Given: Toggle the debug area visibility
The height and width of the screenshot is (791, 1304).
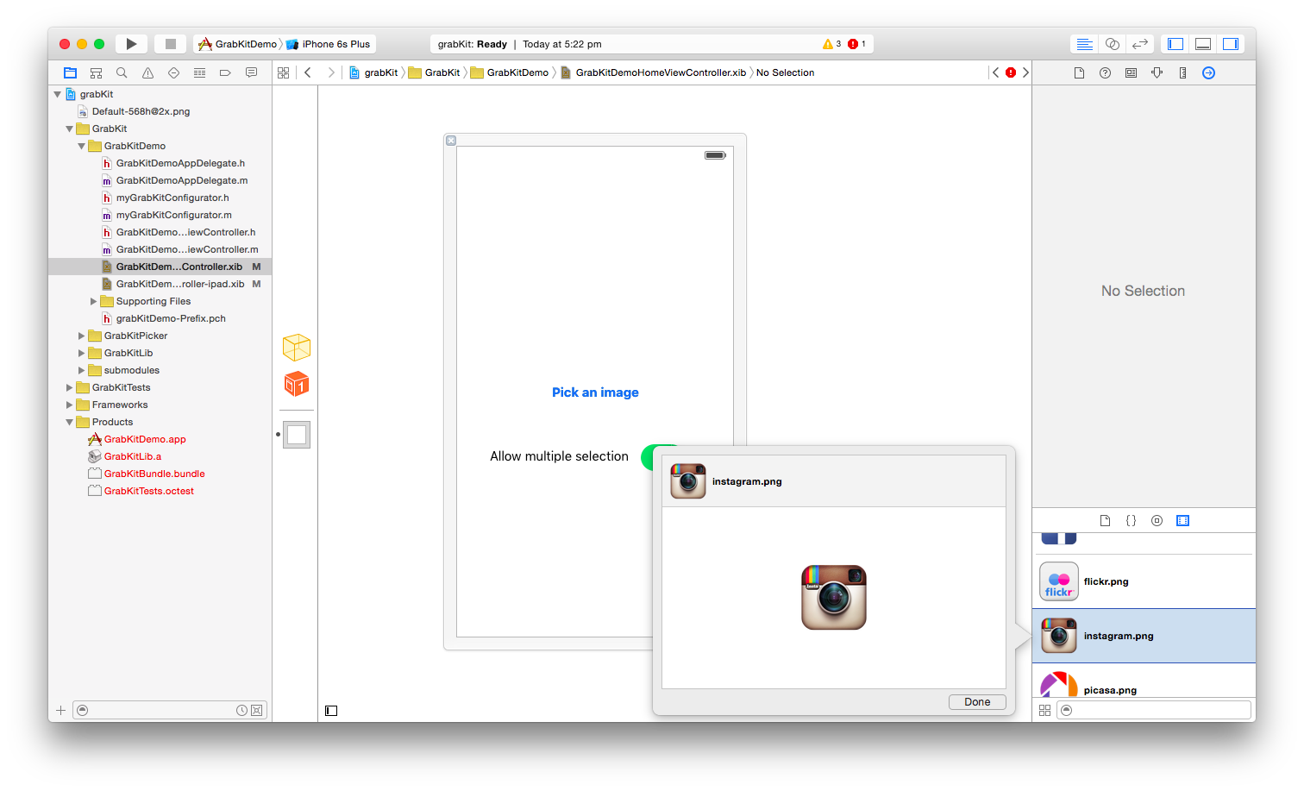Looking at the screenshot, I should (1203, 44).
